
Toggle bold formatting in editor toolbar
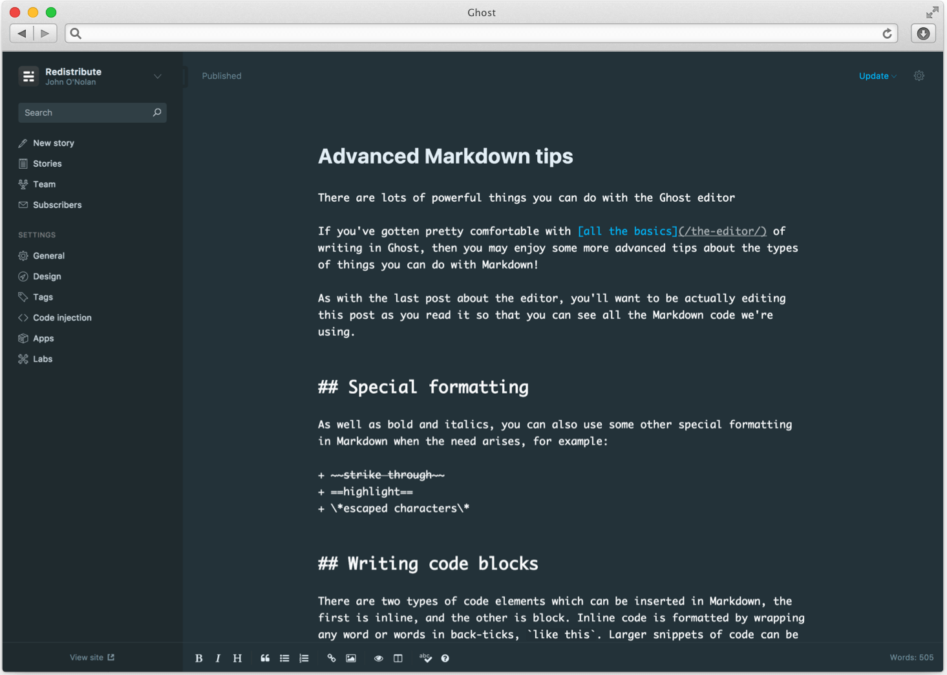[199, 658]
